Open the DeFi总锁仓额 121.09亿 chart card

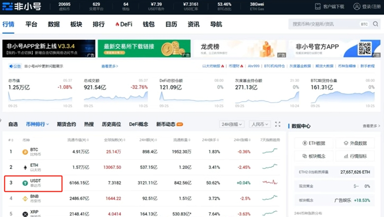[x=192, y=93]
